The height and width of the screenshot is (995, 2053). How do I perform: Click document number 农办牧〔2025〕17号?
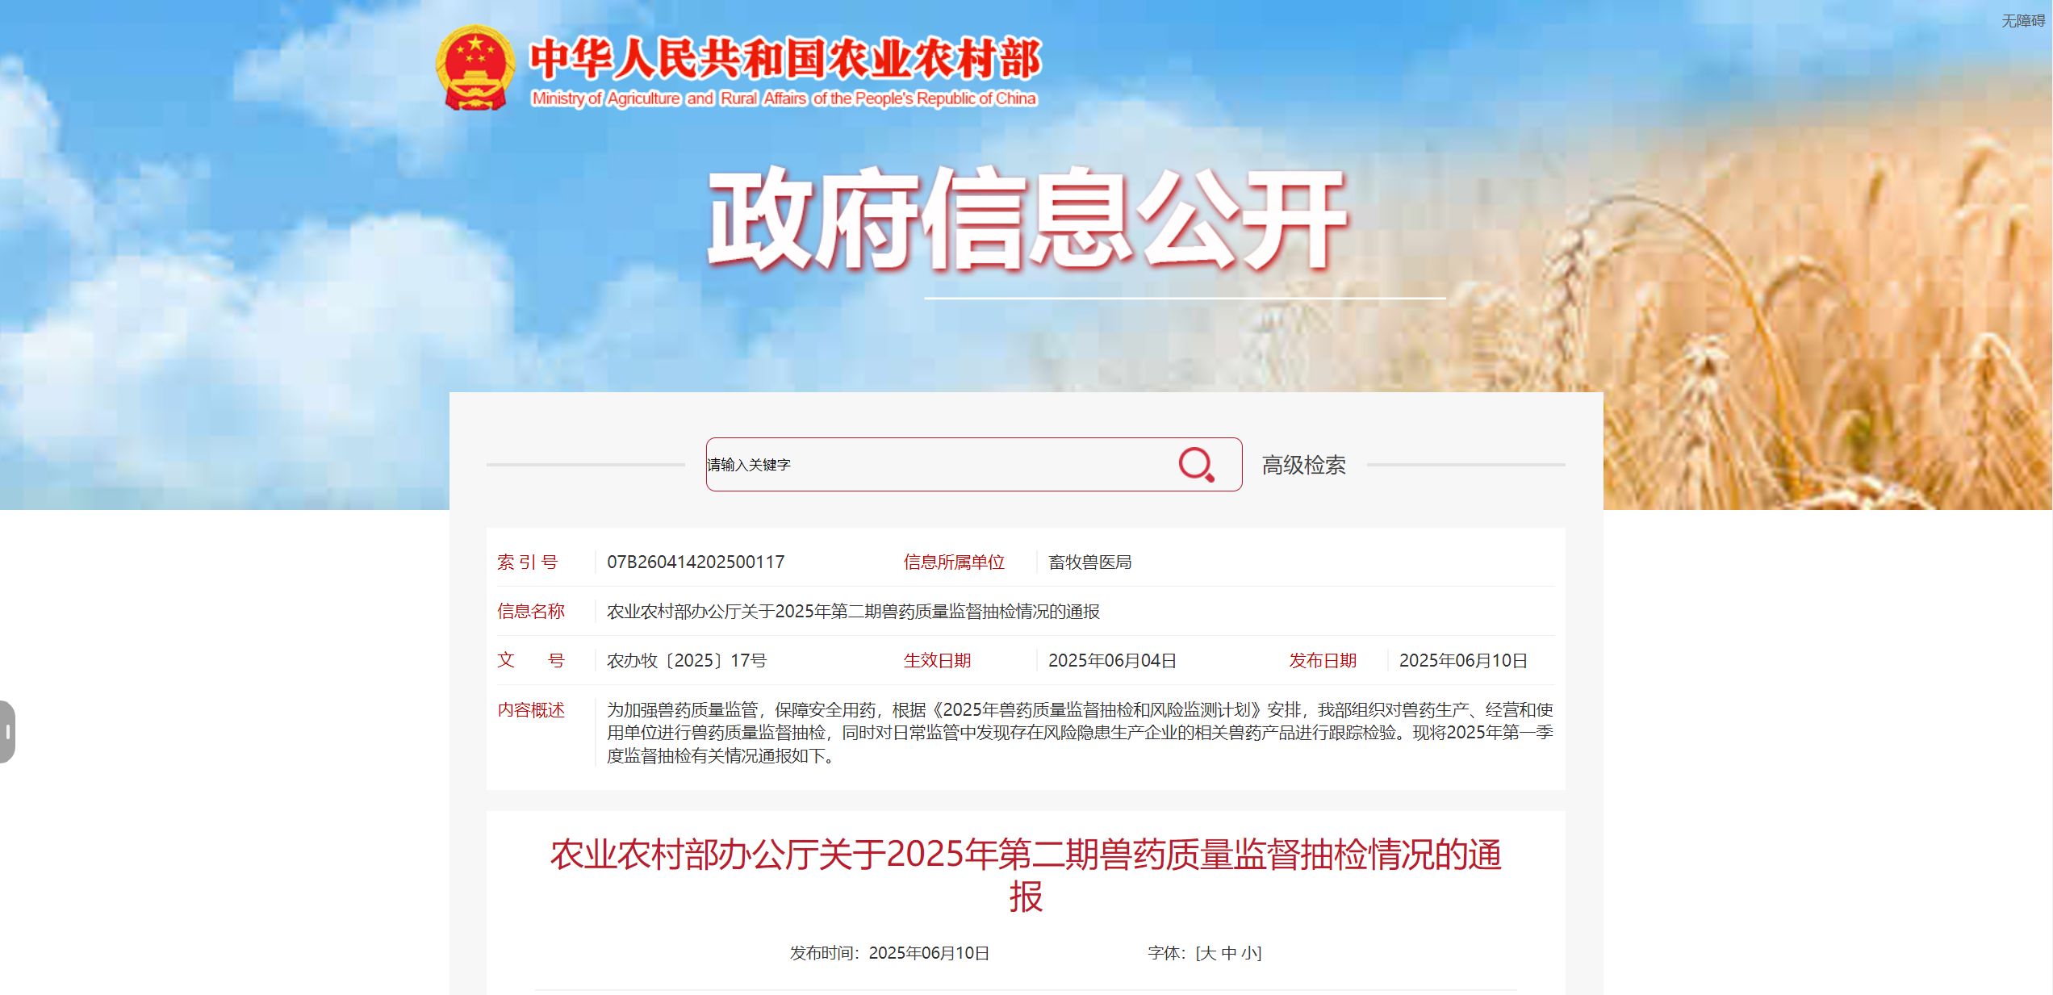[x=687, y=660]
